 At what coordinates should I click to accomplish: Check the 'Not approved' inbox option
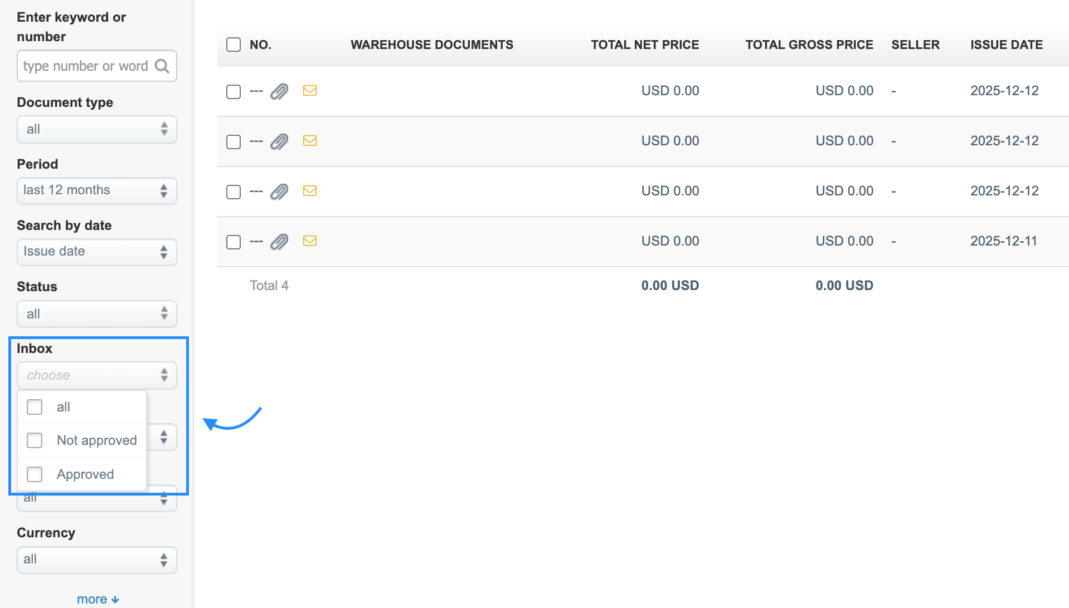pyautogui.click(x=35, y=440)
